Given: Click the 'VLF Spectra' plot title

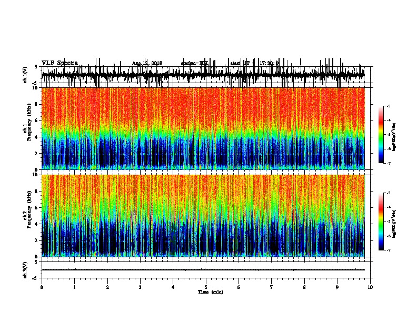Looking at the screenshot, I should (59, 63).
